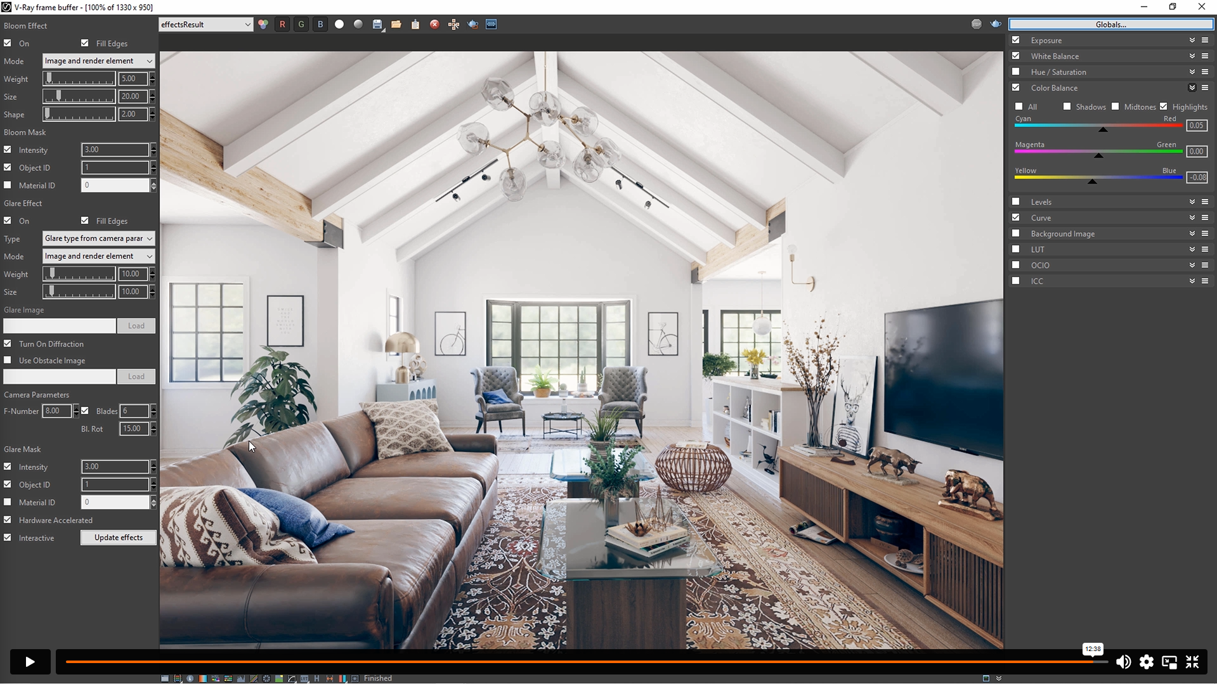The image size is (1217, 684).
Task: Click Update effects button
Action: [x=119, y=538]
